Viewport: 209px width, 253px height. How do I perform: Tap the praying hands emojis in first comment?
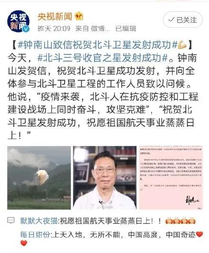tap(180, 221)
